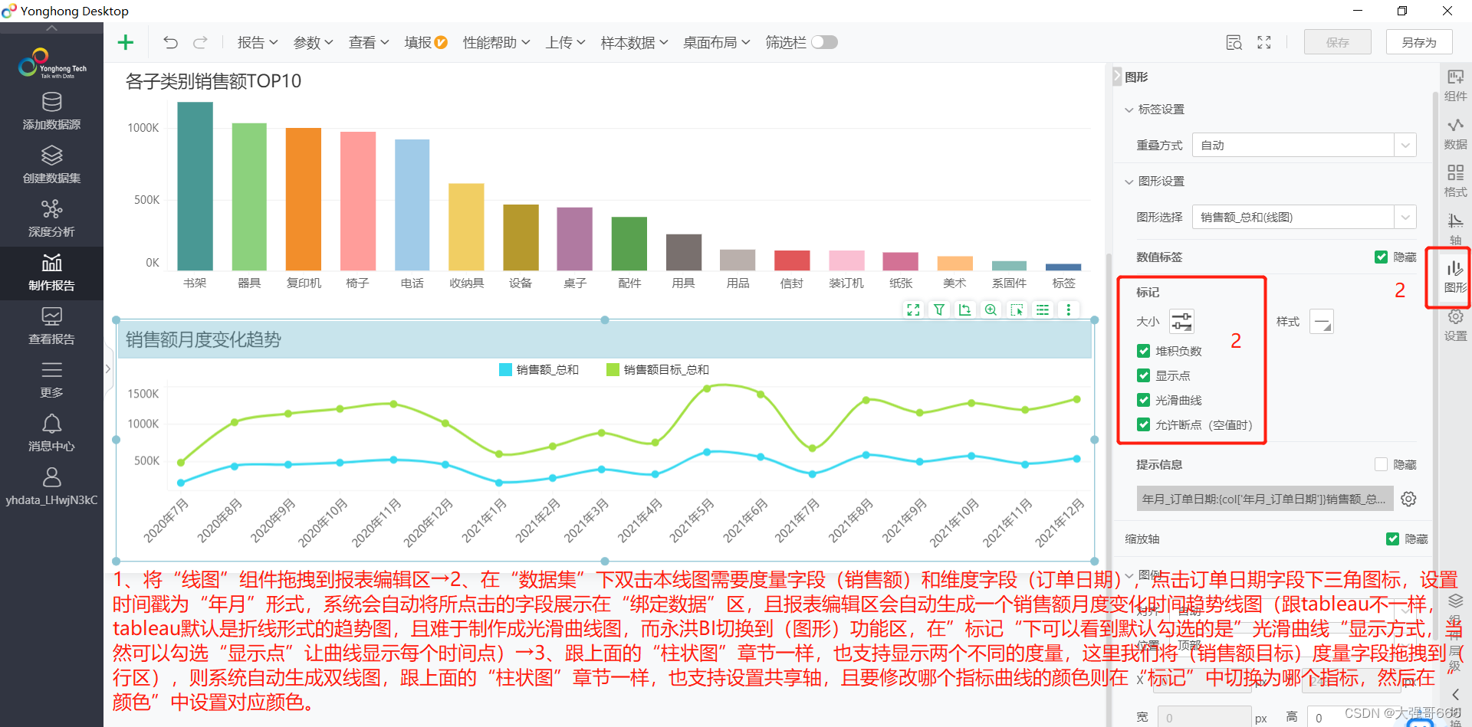Open the 上传 menu

565,42
